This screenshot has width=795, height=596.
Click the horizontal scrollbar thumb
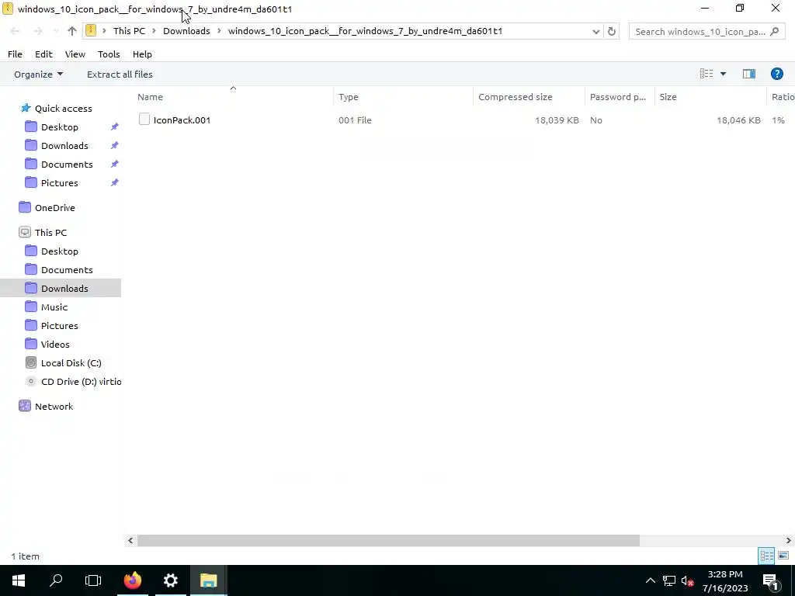[388, 540]
